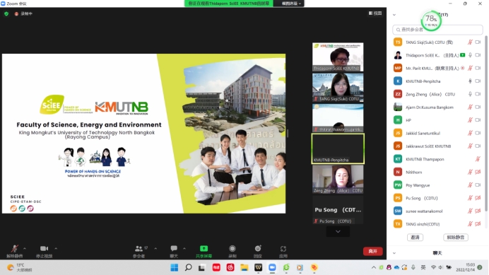
Task: Click the participants list scrollbar
Action: pyautogui.click(x=486, y=125)
